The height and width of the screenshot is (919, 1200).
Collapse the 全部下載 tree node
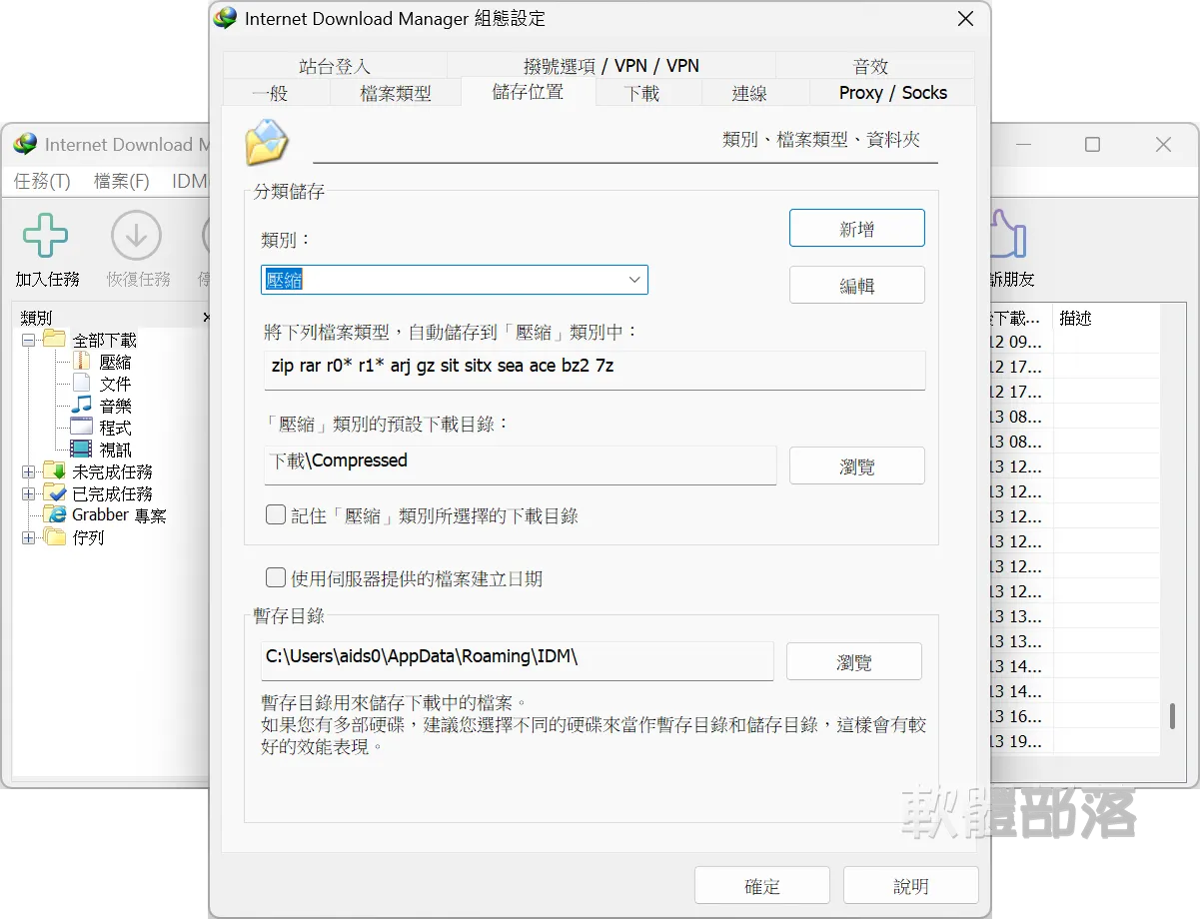click(x=28, y=340)
